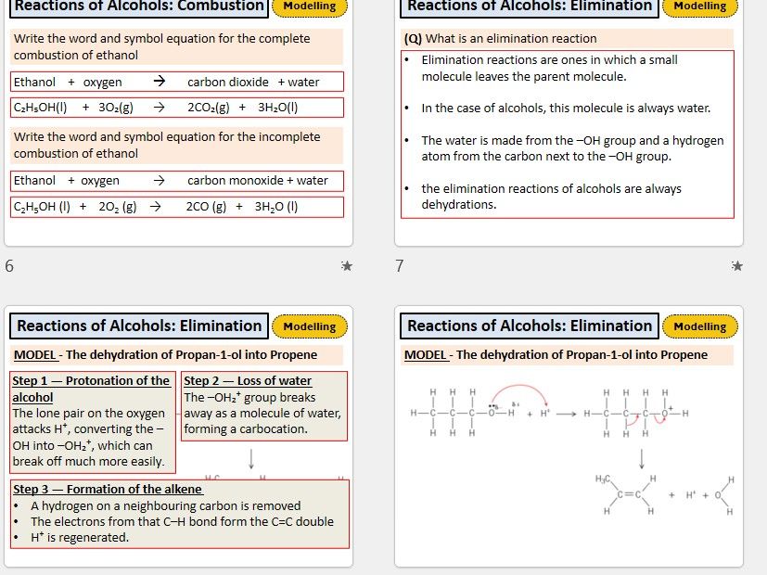Click slide number 6 label
Image resolution: width=767 pixels, height=575 pixels.
pos(9,265)
